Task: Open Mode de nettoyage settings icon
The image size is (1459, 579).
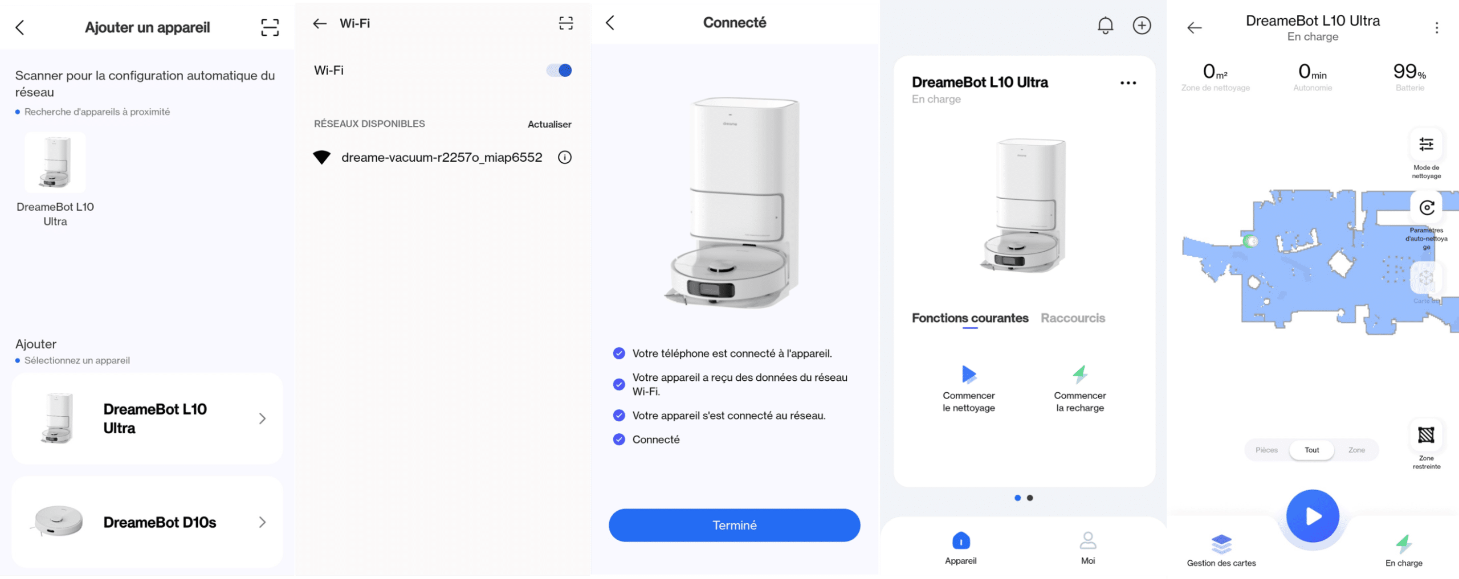Action: tap(1426, 145)
